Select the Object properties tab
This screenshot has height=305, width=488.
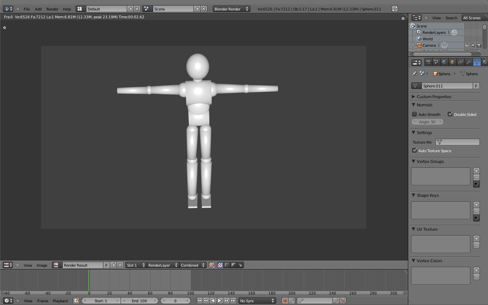pos(452,62)
